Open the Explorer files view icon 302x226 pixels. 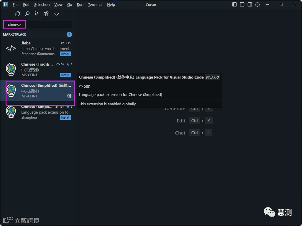pyautogui.click(x=17, y=14)
